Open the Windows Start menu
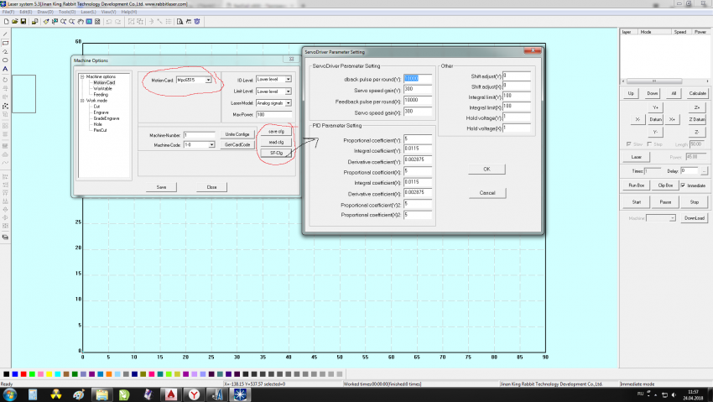 coord(9,394)
